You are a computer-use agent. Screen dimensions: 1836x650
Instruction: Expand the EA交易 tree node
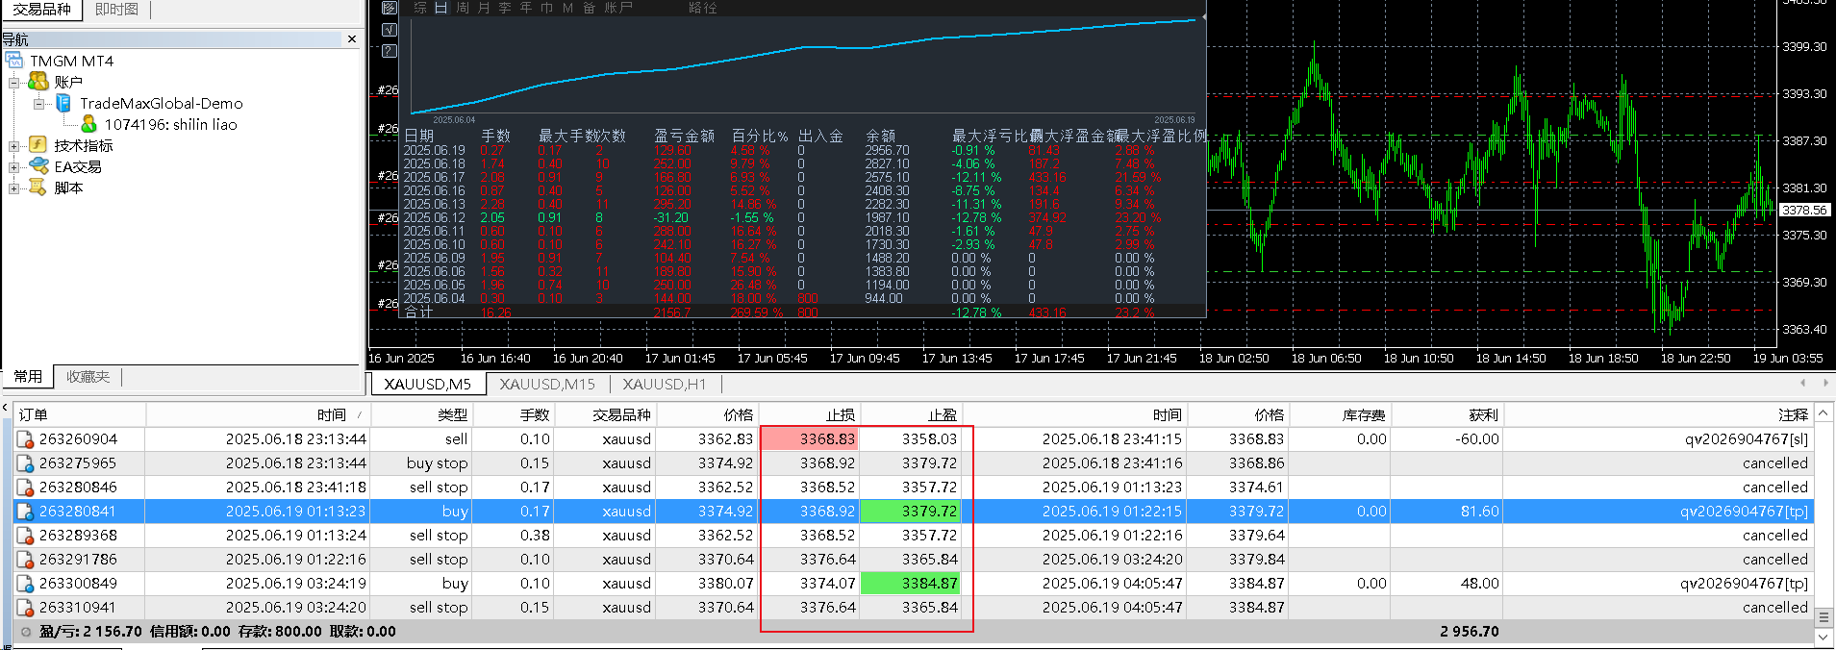point(13,167)
